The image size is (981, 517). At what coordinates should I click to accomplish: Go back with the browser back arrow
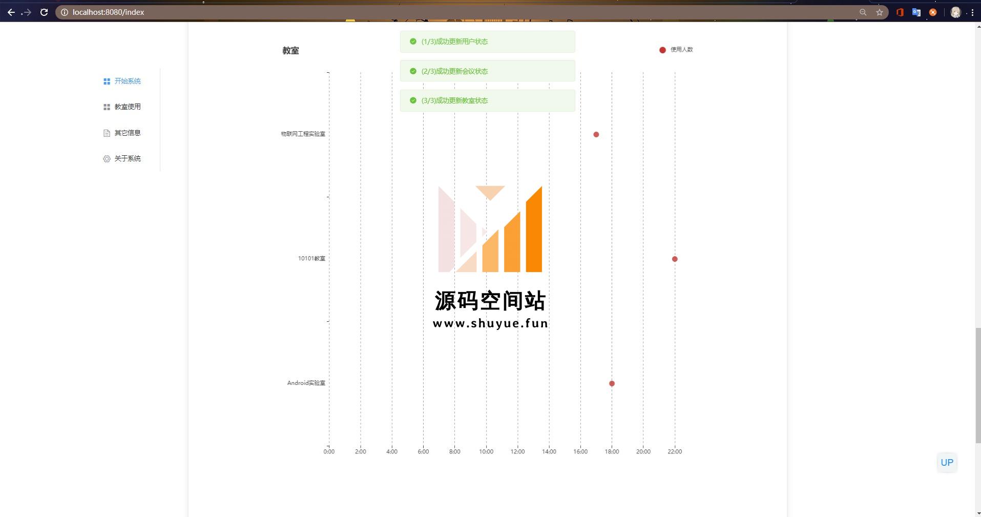point(11,12)
